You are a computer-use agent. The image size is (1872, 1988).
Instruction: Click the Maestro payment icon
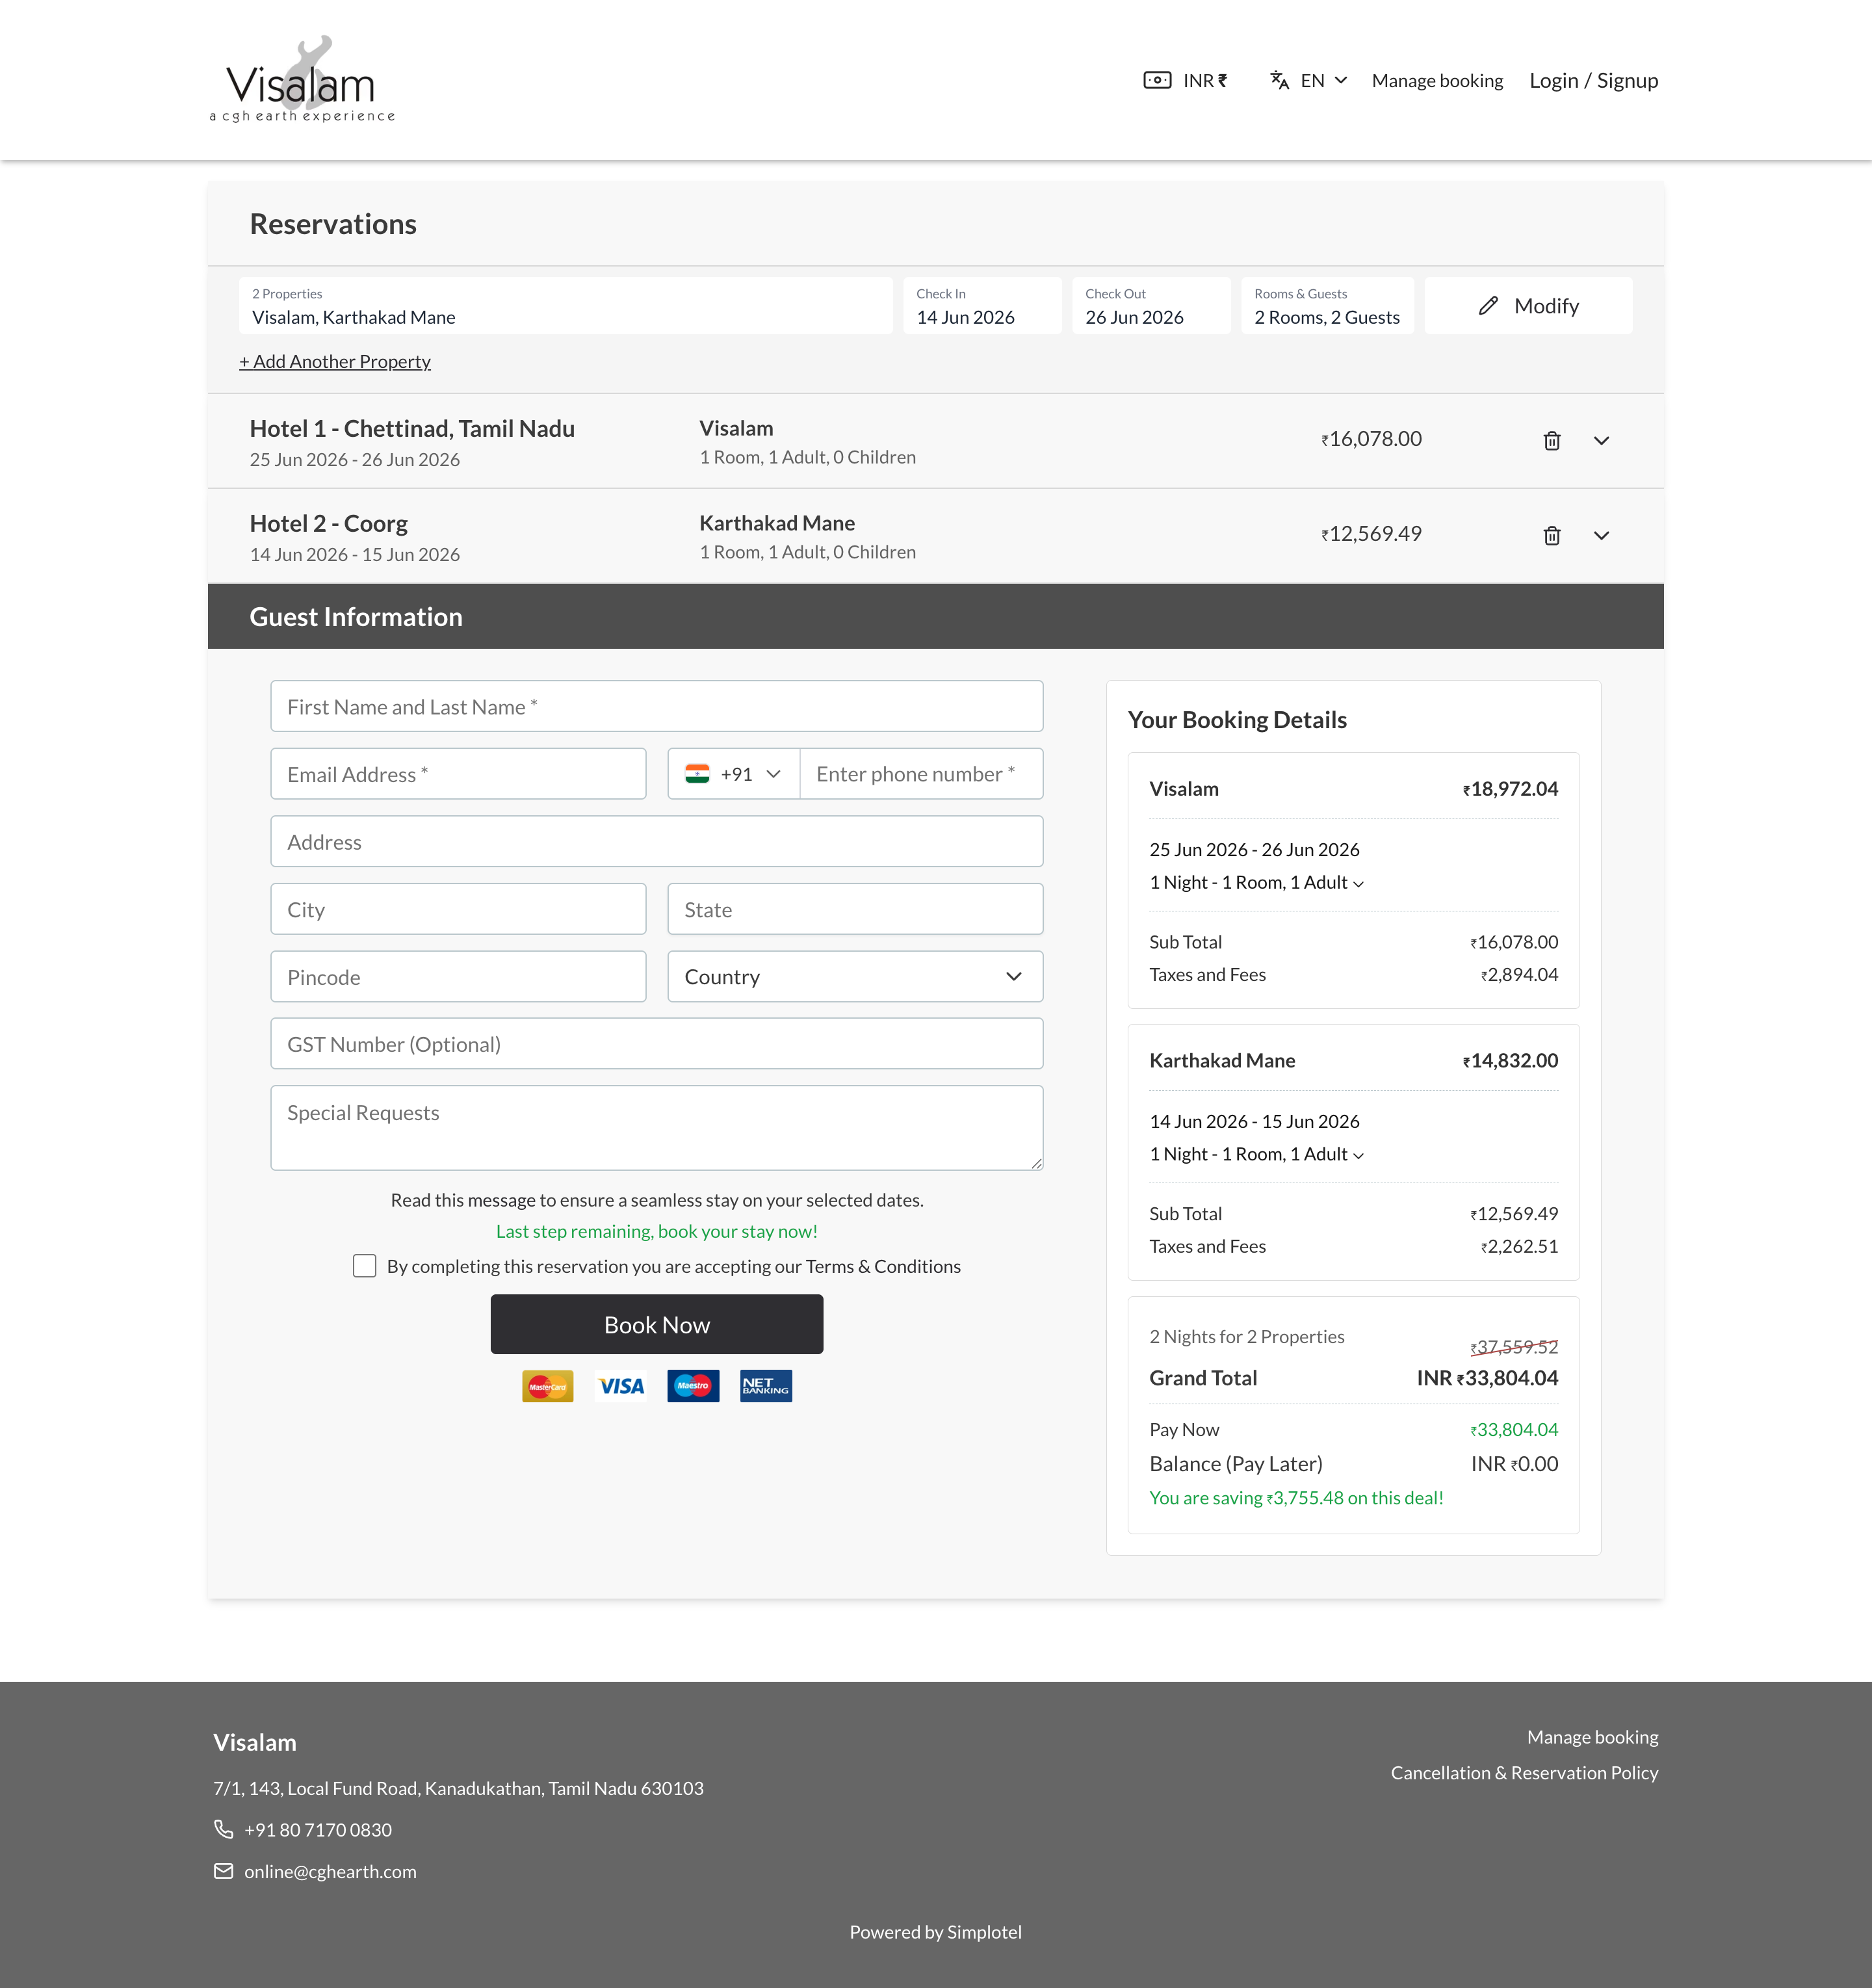tap(693, 1386)
